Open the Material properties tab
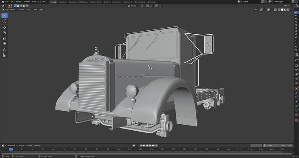The width and height of the screenshot is (299, 158). pyautogui.click(x=296, y=115)
